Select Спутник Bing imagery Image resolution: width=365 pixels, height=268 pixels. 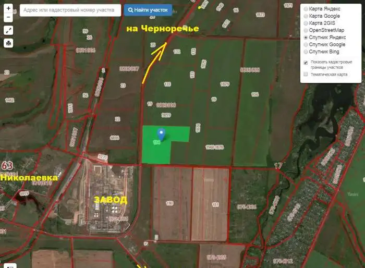[306, 52]
